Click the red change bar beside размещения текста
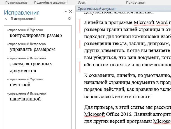The image size is (171, 129). pyautogui.click(x=80, y=43)
